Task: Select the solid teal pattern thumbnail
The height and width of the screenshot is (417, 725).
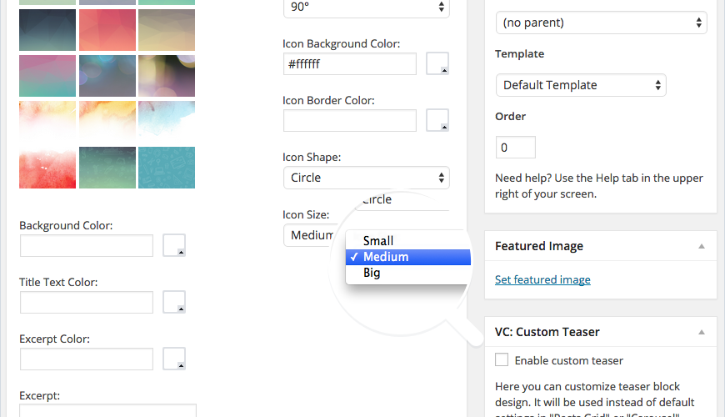Action: [x=167, y=168]
